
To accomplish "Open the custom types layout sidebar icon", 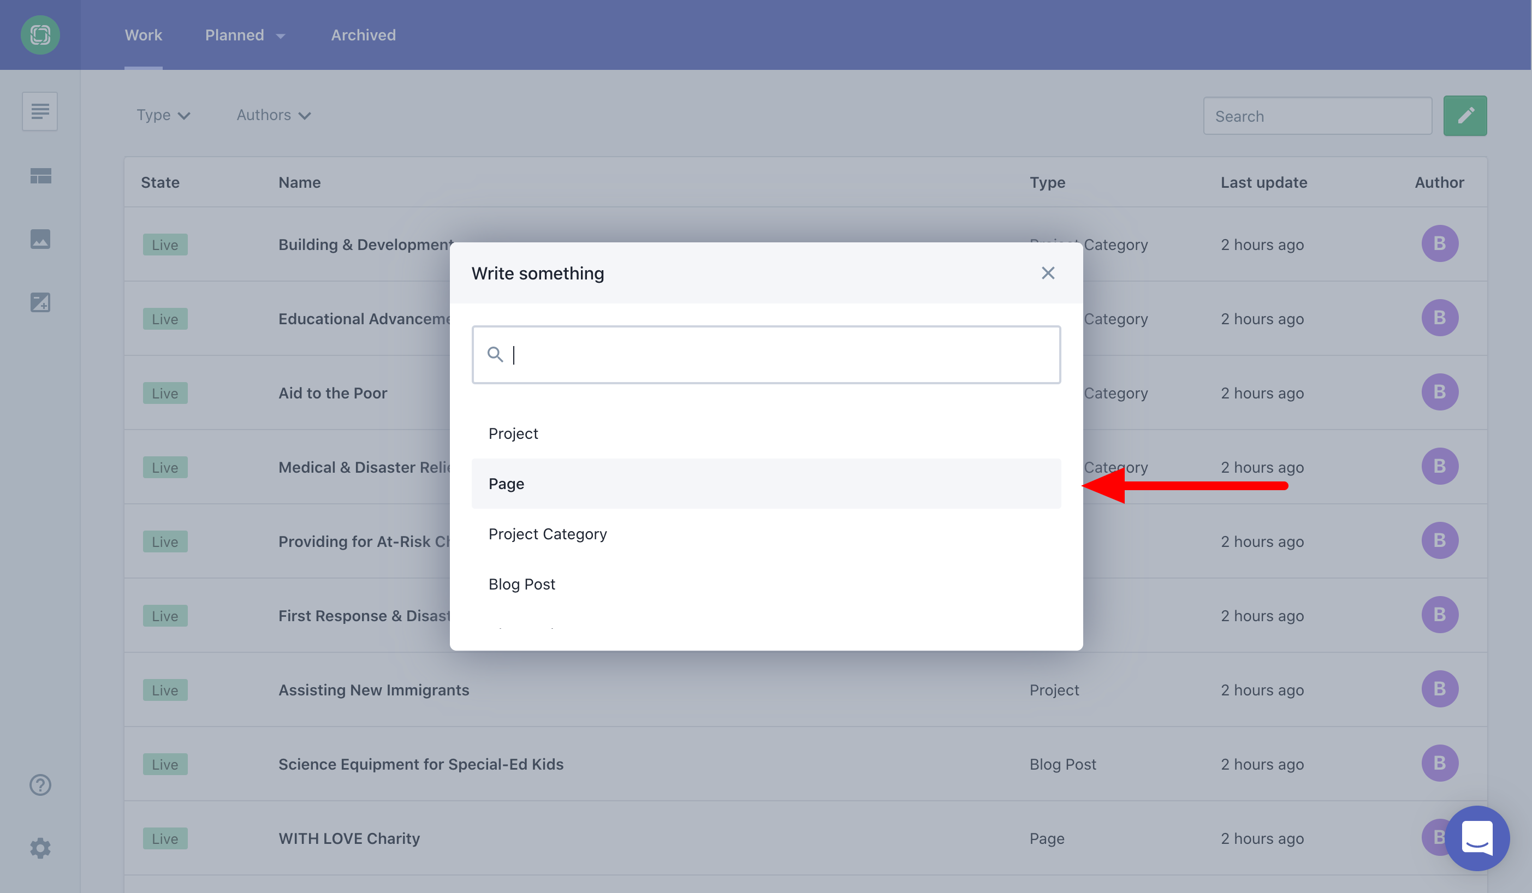I will pyautogui.click(x=40, y=176).
